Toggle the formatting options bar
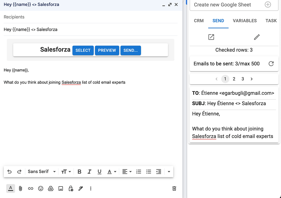Viewport: 281px width, 198px height. click(x=11, y=189)
